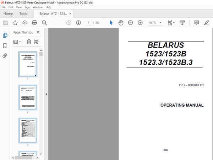This screenshot has height=160, width=213.
Task: Add bookmark star icon in toolbar
Action: (15, 23)
